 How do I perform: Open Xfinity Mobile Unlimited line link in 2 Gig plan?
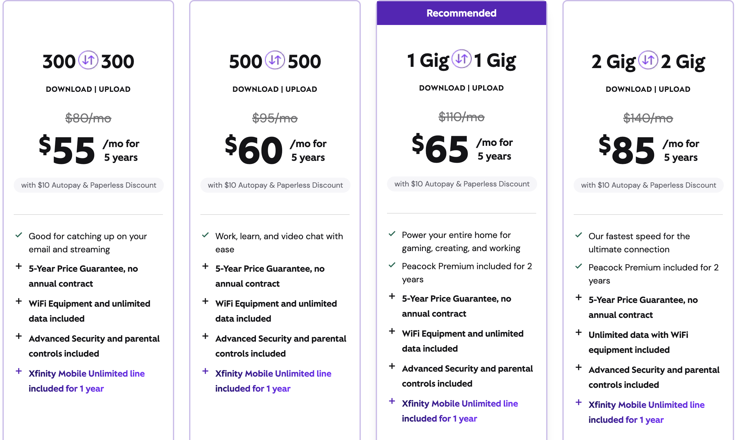coord(646,412)
